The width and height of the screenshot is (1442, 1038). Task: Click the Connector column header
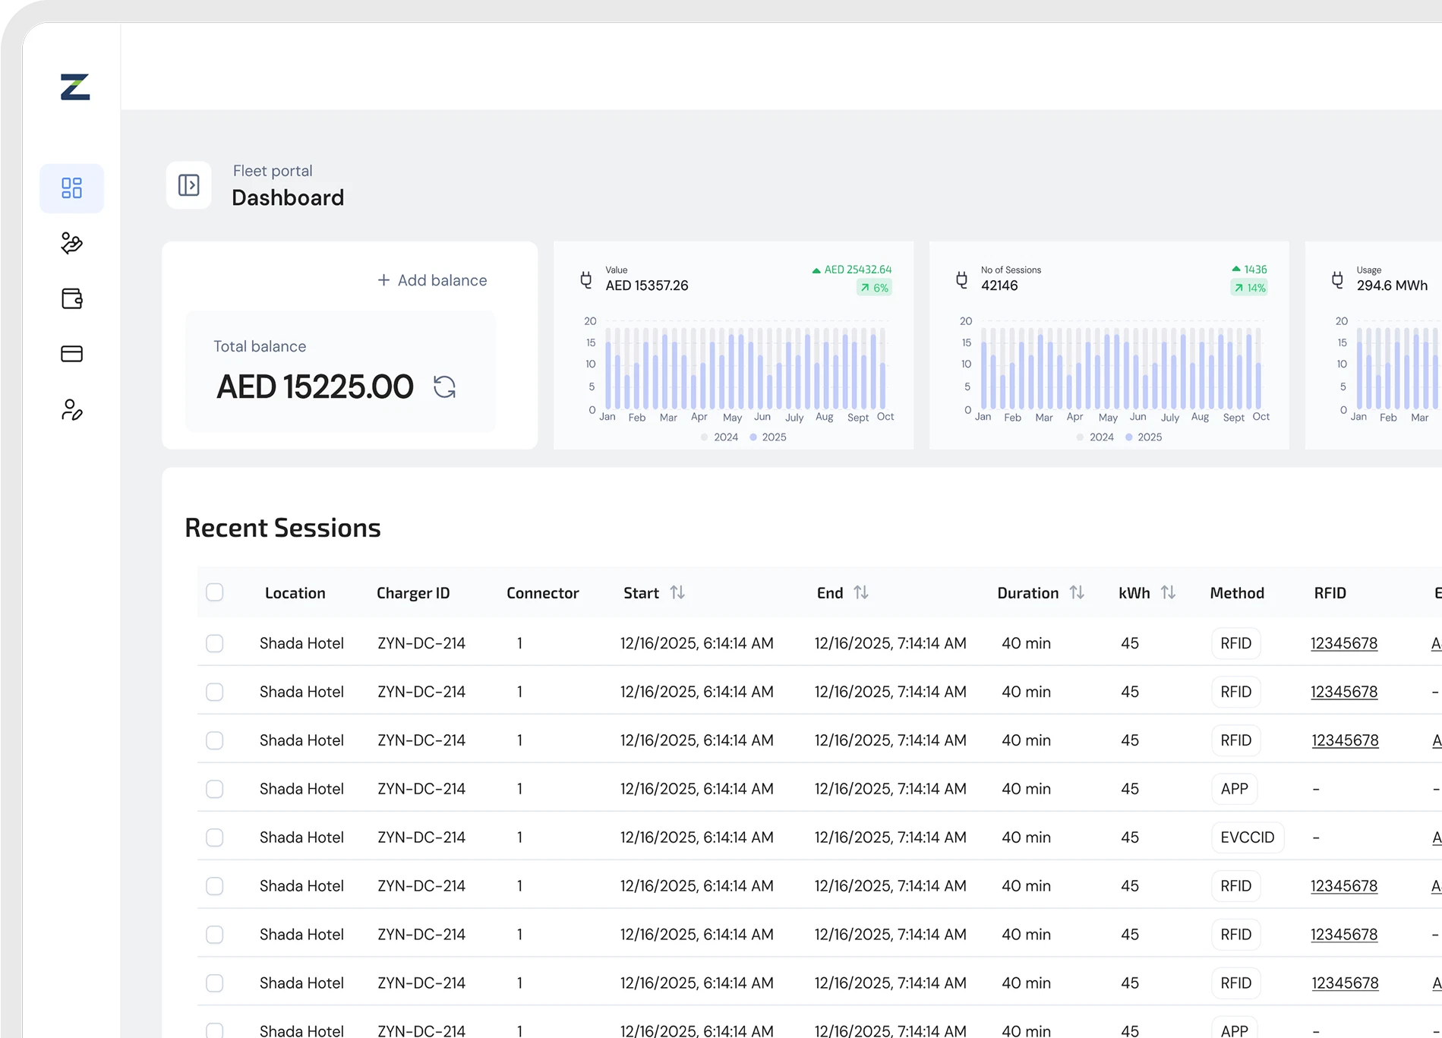[543, 593]
